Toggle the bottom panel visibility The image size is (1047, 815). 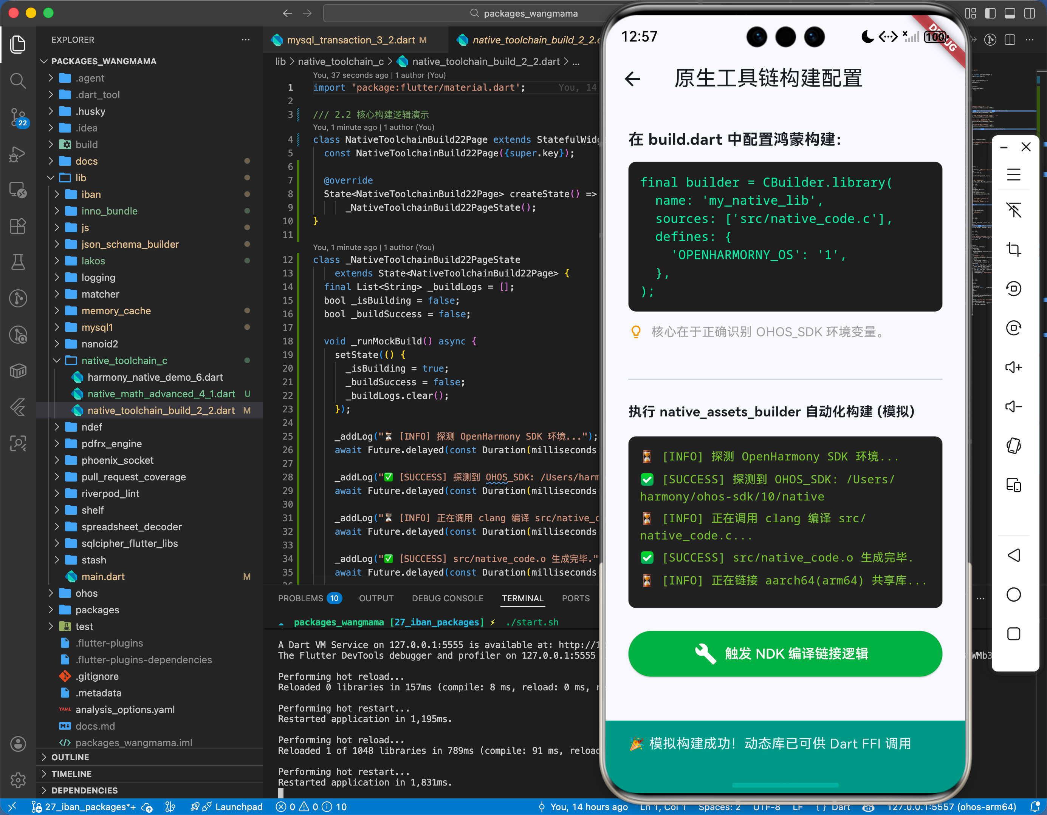pos(1010,13)
